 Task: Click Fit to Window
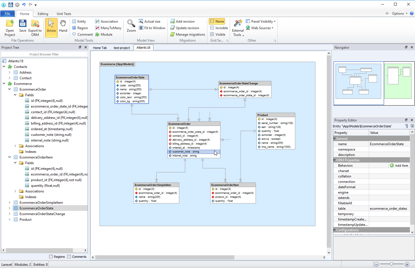[152, 28]
